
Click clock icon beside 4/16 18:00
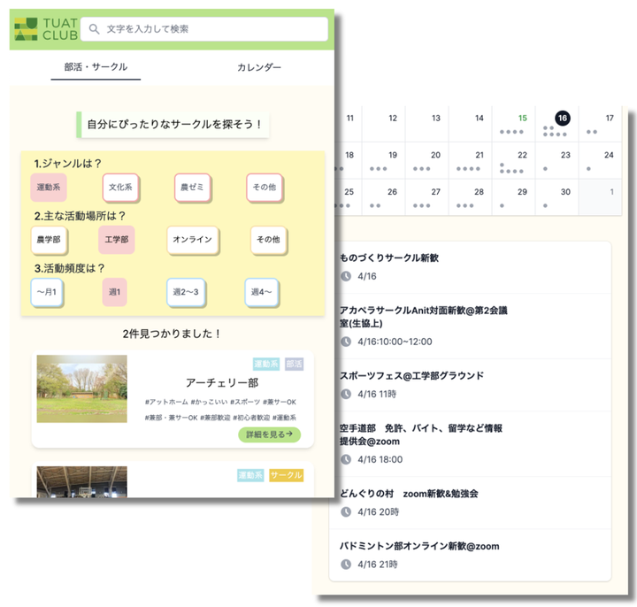point(346,459)
